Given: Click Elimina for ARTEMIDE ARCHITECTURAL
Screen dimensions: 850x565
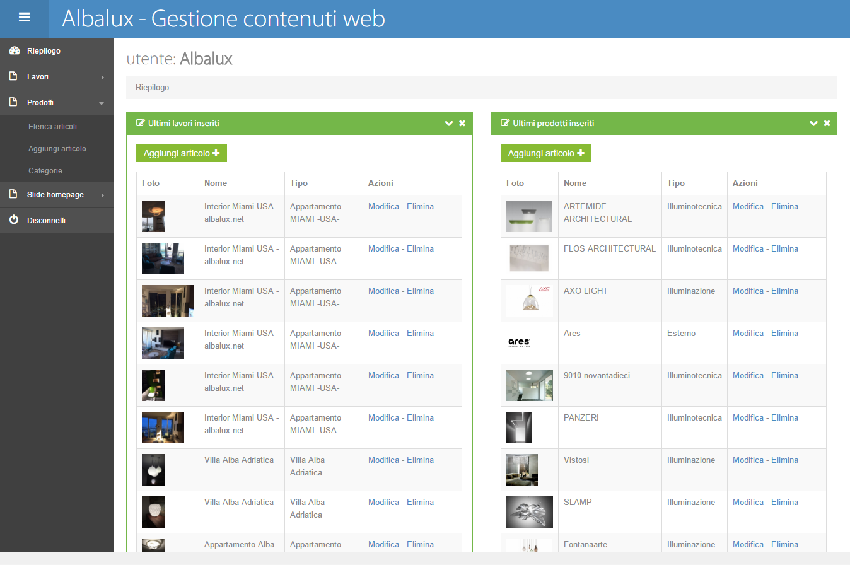Looking at the screenshot, I should click(x=784, y=206).
